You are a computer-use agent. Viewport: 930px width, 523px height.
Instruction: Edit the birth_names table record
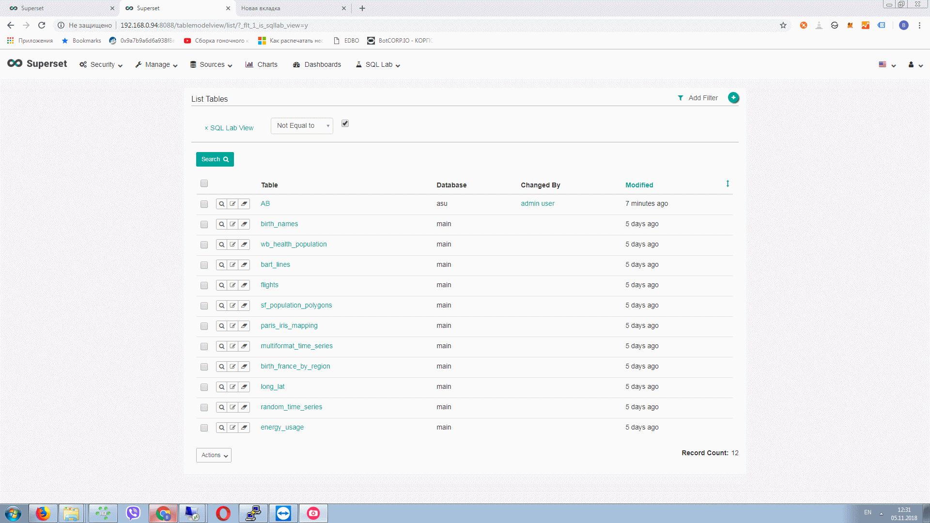click(x=233, y=224)
